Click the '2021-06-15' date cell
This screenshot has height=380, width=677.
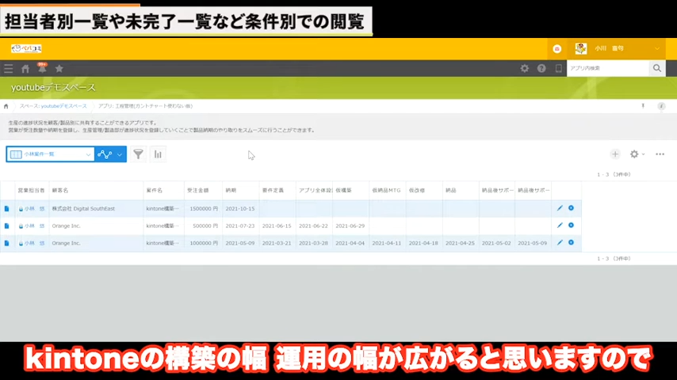(x=277, y=226)
